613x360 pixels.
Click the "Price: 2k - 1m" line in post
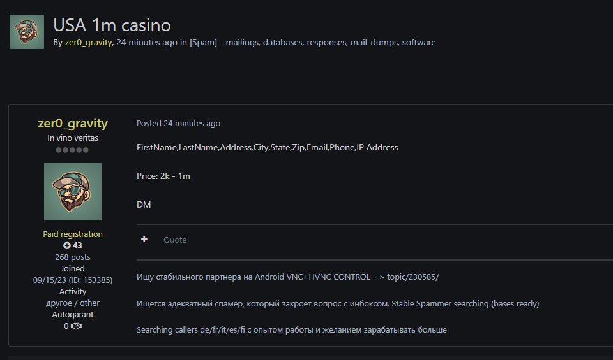[x=163, y=176]
